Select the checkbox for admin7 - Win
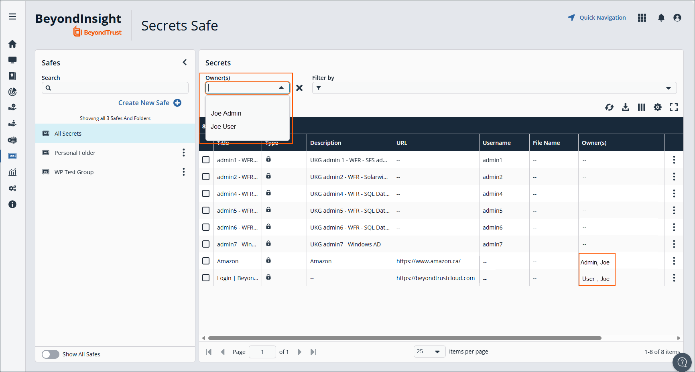 coord(206,244)
